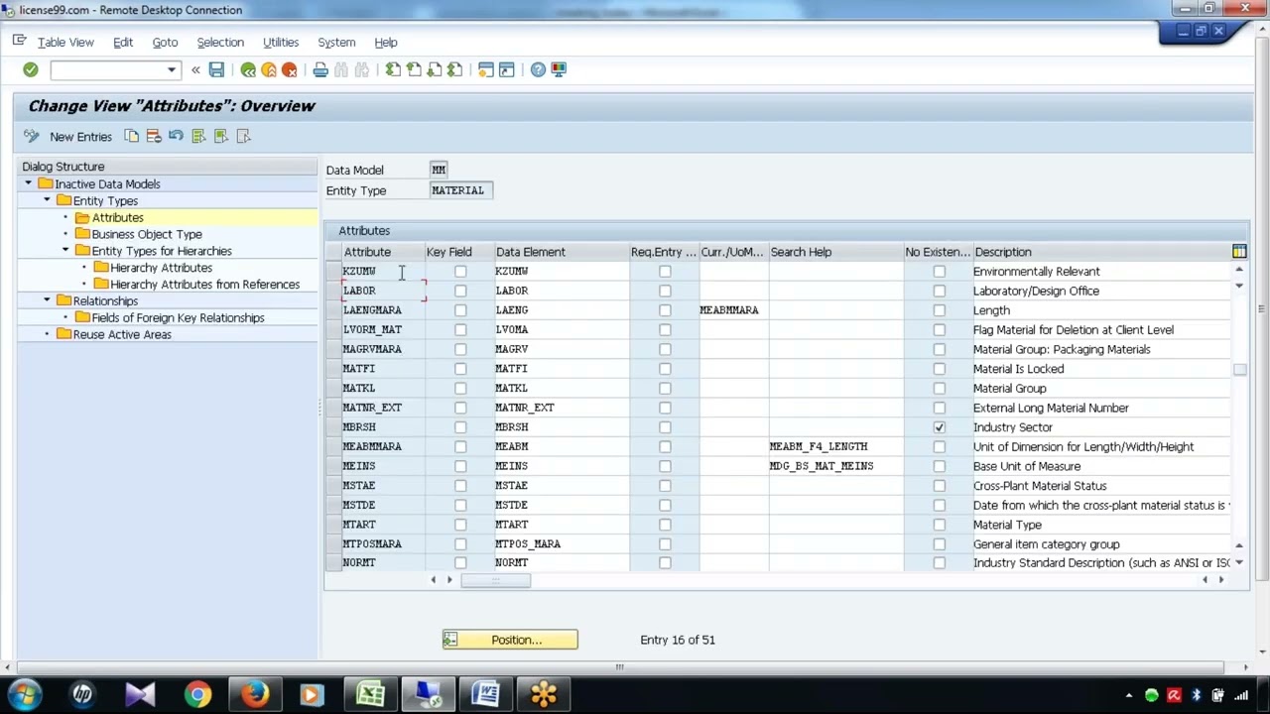Toggle Key Field checkbox for LABOR

click(460, 291)
